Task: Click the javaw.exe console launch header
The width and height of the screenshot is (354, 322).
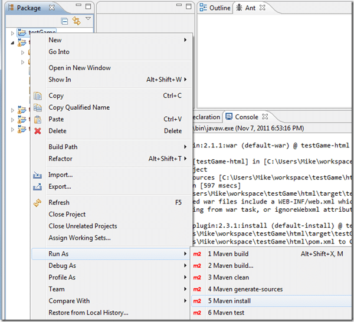Action: 248,129
